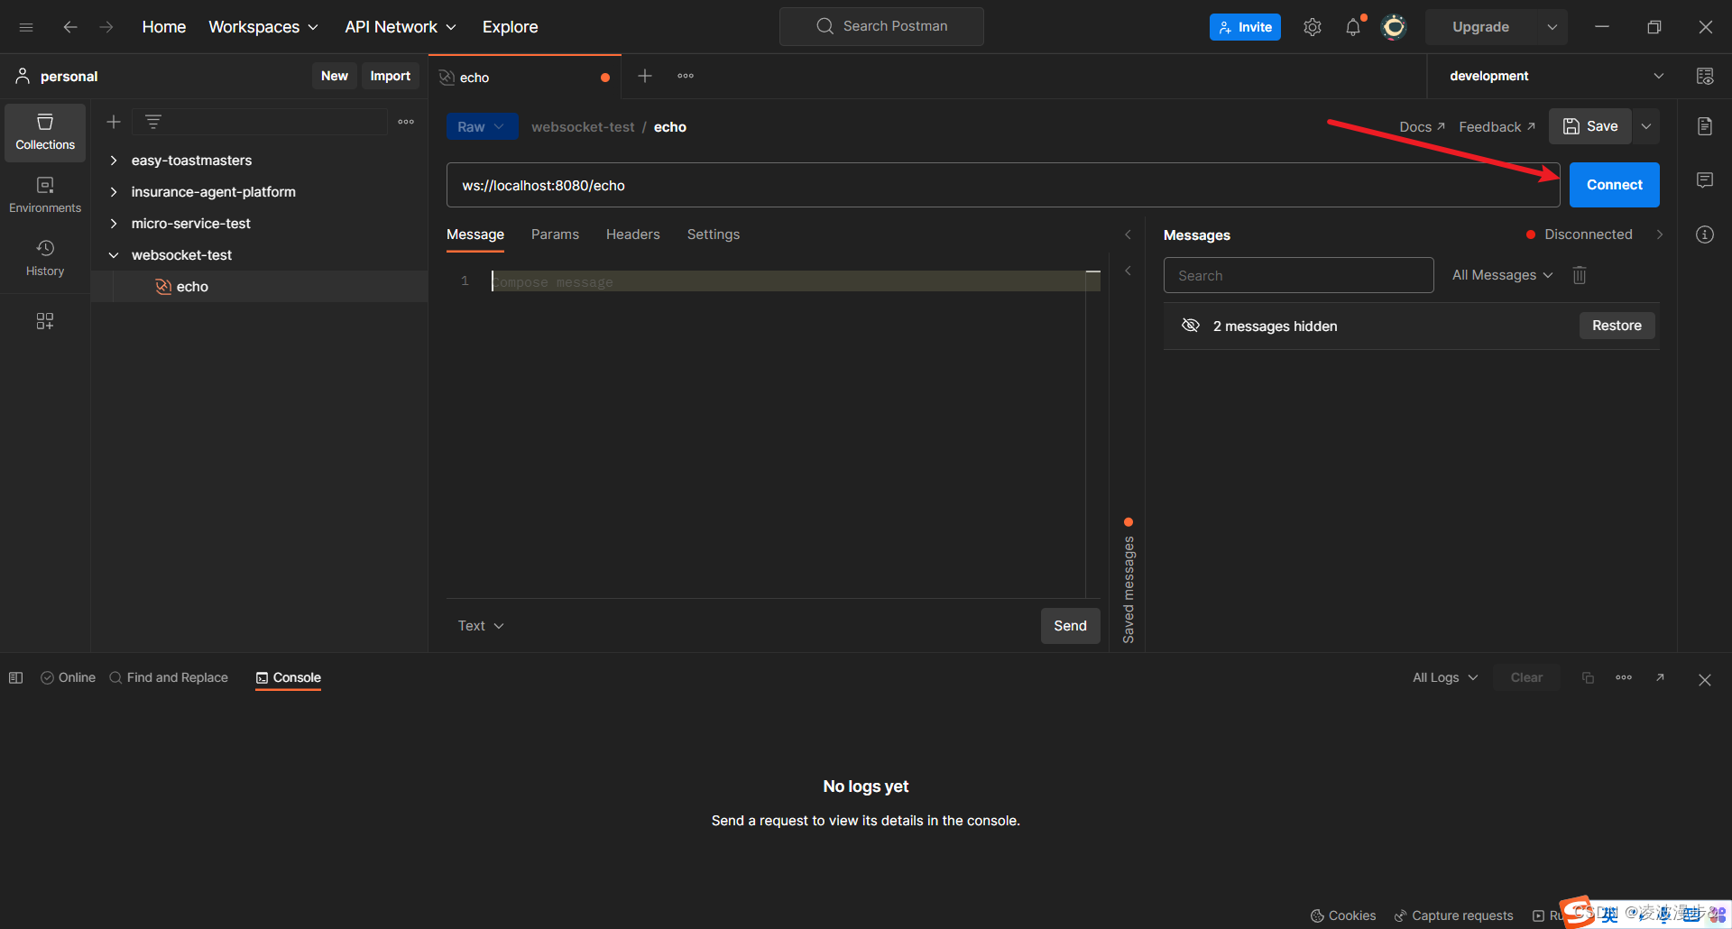
Task: Open the user avatar menu
Action: (x=1394, y=27)
